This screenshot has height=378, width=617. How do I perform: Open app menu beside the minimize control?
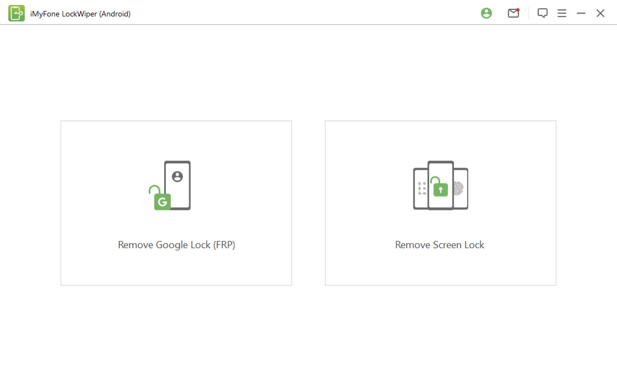[x=562, y=13]
